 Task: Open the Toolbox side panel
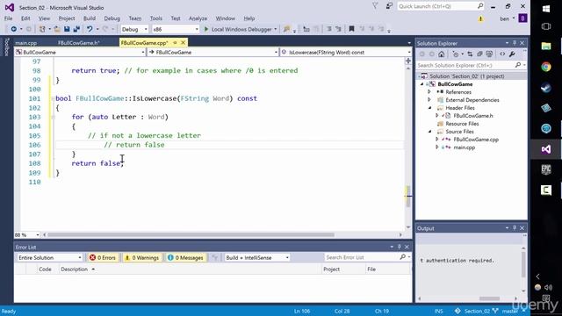(x=6, y=47)
